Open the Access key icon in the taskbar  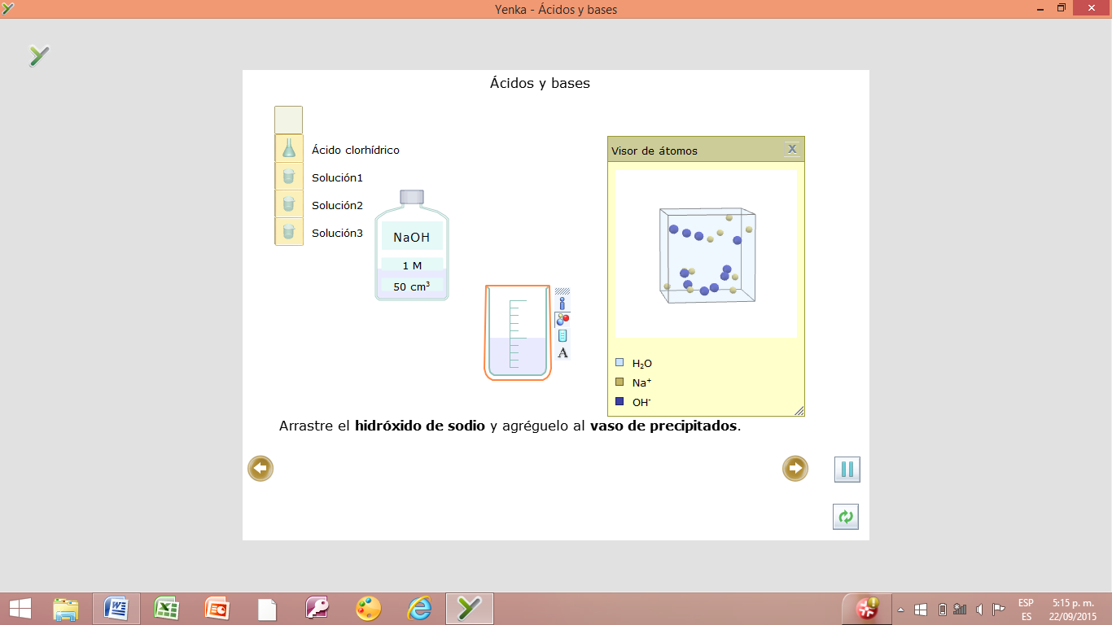(318, 608)
